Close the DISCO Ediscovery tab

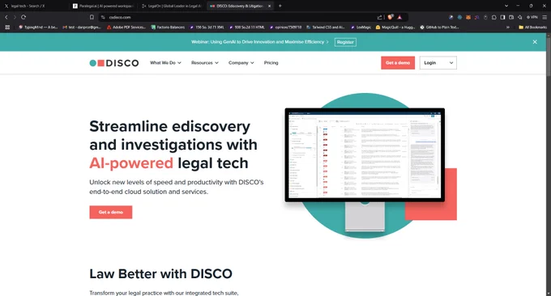click(x=270, y=6)
